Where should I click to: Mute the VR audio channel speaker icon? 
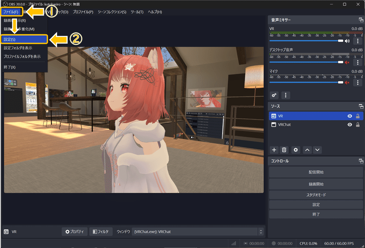point(347,41)
